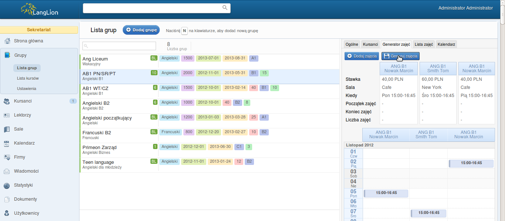Click the Kursanci people icon in sidebar
The height and width of the screenshot is (221, 505).
point(7,101)
